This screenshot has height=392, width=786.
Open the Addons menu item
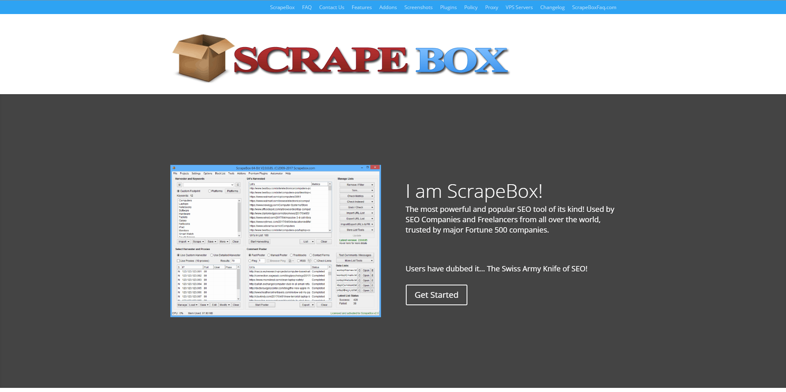coord(388,7)
